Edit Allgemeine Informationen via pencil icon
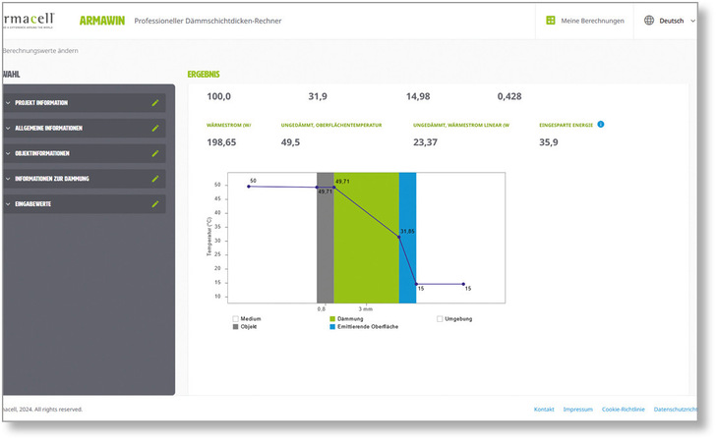The image size is (716, 439). (154, 128)
